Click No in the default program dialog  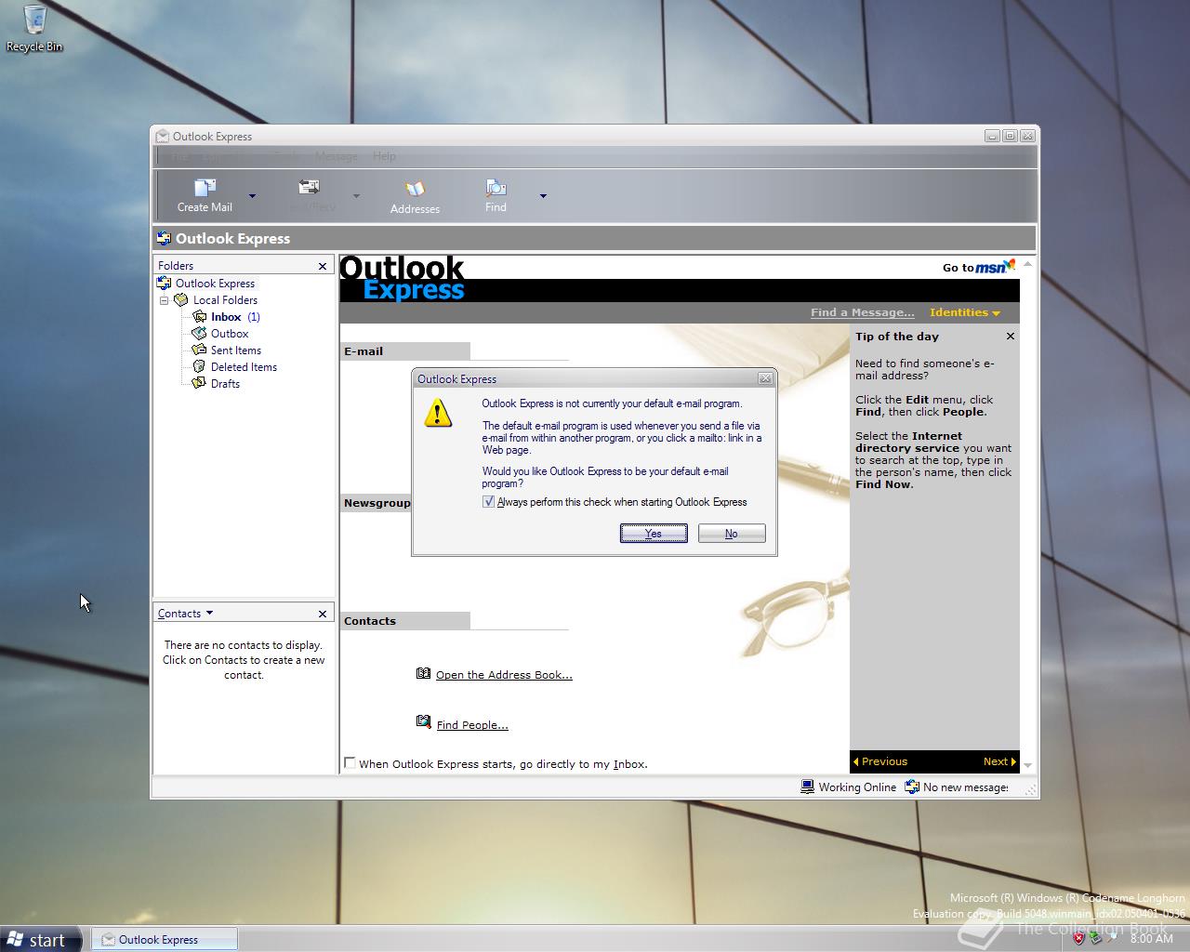pos(732,533)
